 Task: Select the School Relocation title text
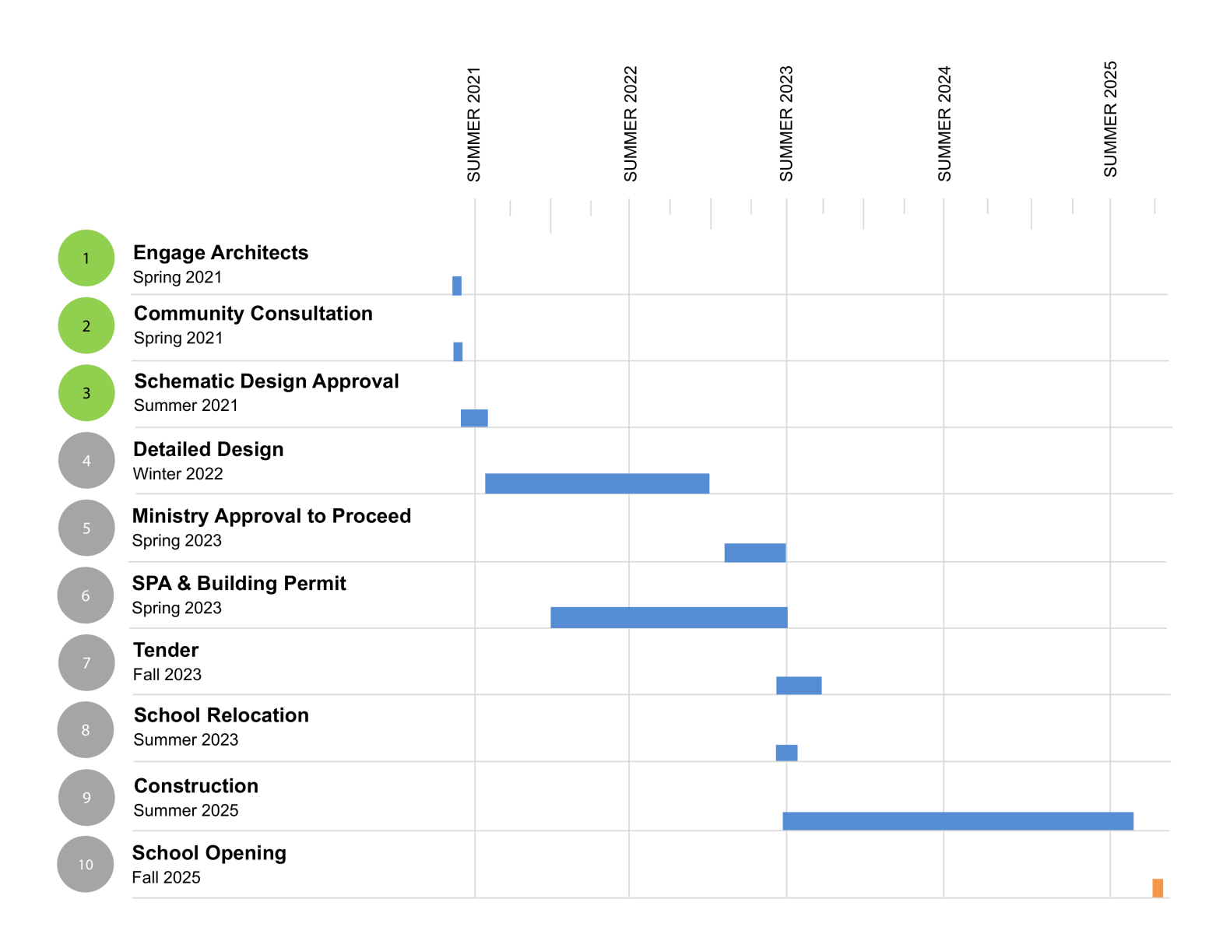pyautogui.click(x=221, y=715)
